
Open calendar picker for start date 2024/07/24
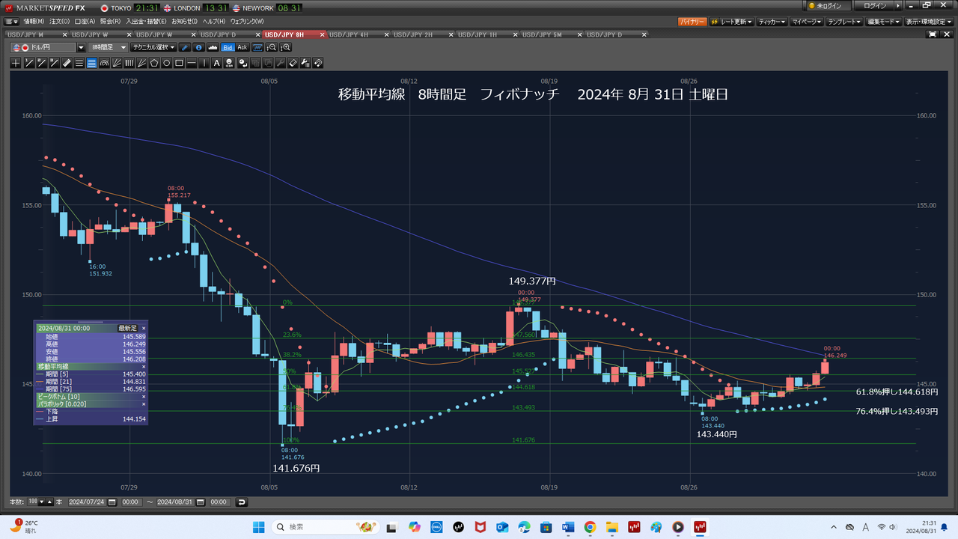pyautogui.click(x=112, y=502)
